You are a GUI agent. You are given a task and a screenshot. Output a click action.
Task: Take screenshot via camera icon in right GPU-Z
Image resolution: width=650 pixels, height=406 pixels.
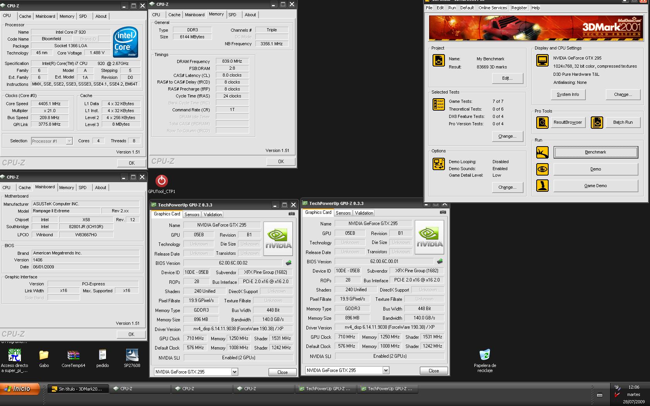click(443, 212)
